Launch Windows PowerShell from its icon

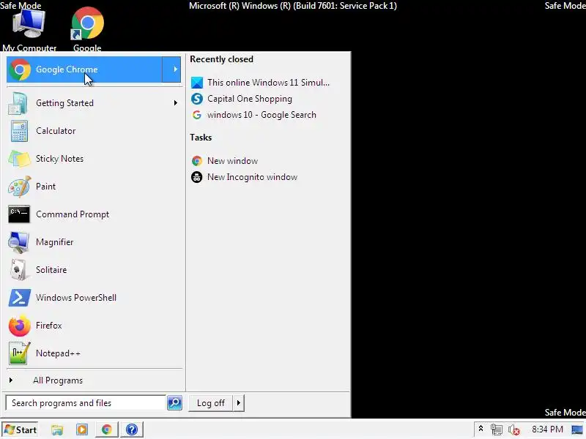pos(20,298)
